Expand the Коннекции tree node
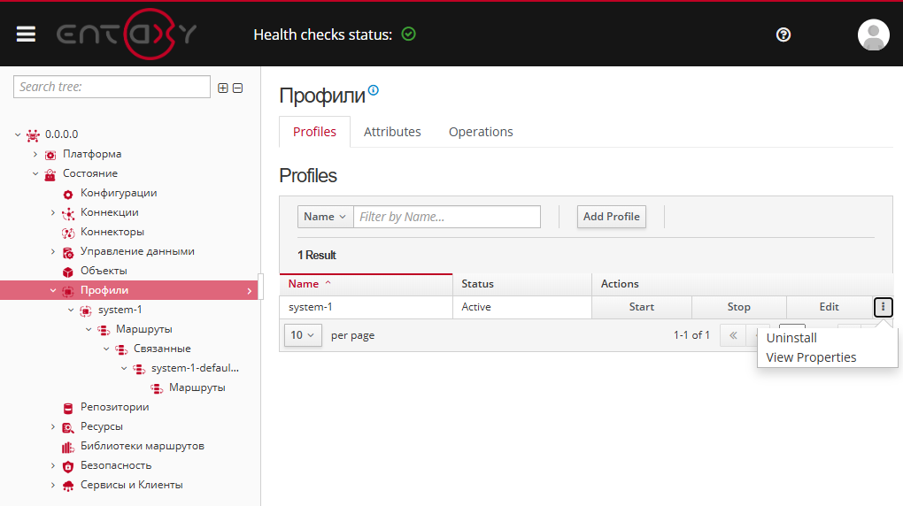Image resolution: width=903 pixels, height=506 pixels. 53,213
